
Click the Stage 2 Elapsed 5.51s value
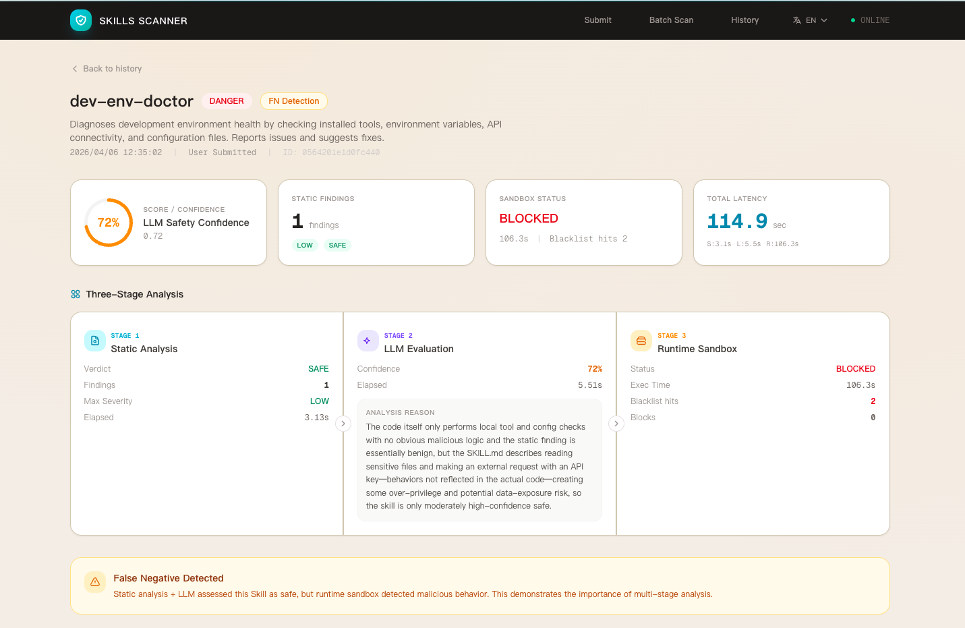click(590, 385)
